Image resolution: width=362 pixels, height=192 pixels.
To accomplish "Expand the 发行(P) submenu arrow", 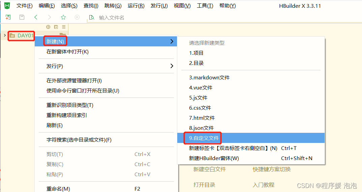I will coord(172,66).
